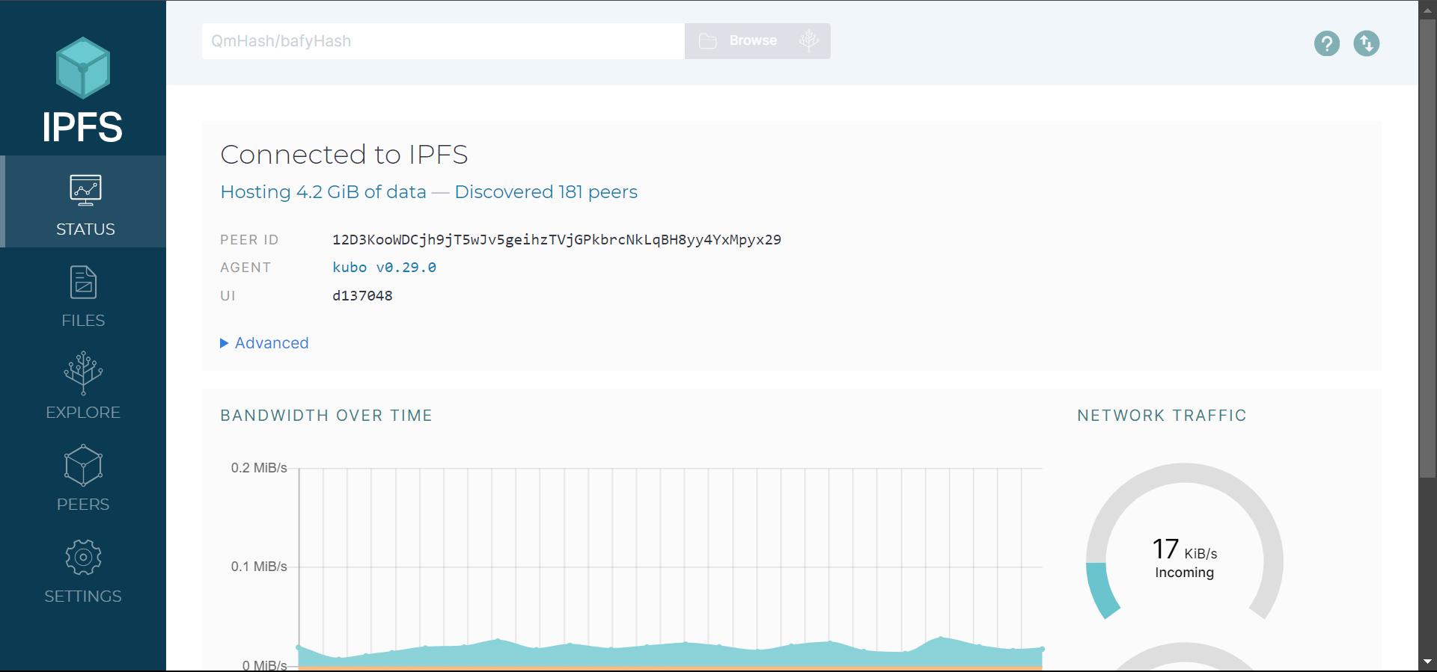Open the Explore tree icon

click(x=83, y=373)
